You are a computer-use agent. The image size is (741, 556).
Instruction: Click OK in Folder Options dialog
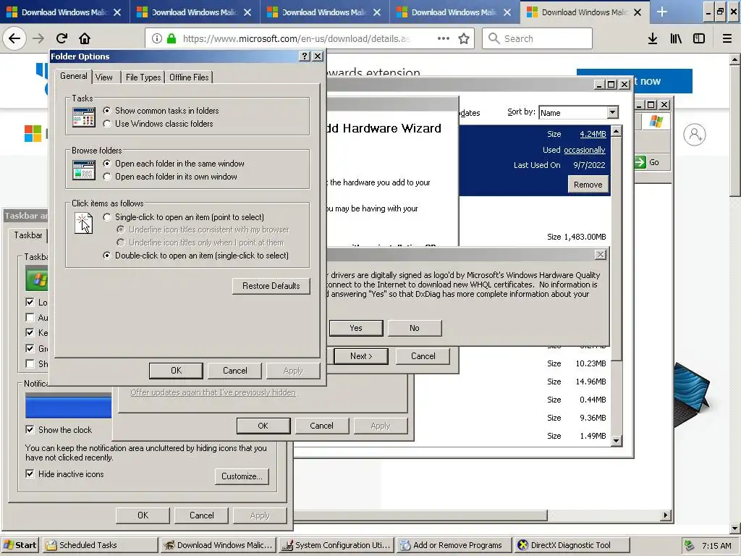[x=176, y=371]
